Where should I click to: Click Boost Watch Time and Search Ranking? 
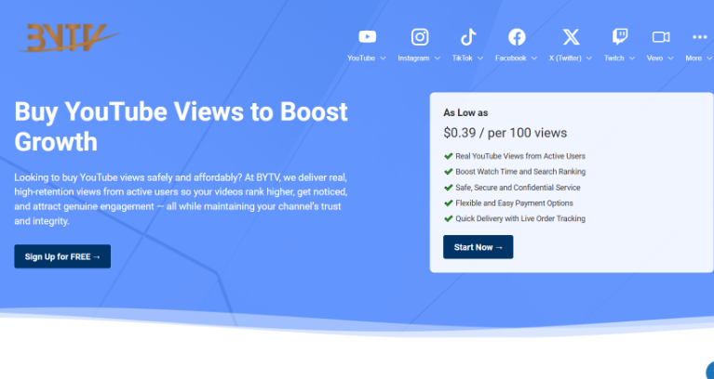point(520,171)
